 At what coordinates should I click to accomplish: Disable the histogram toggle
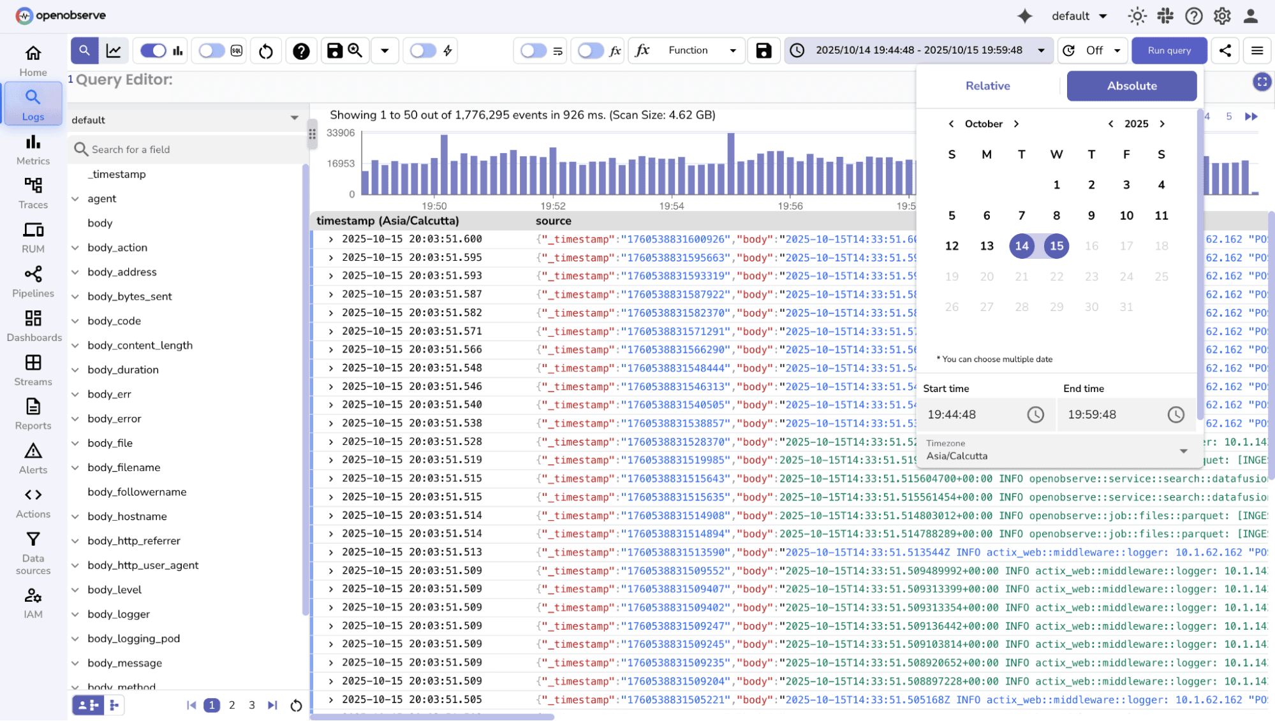(x=152, y=50)
